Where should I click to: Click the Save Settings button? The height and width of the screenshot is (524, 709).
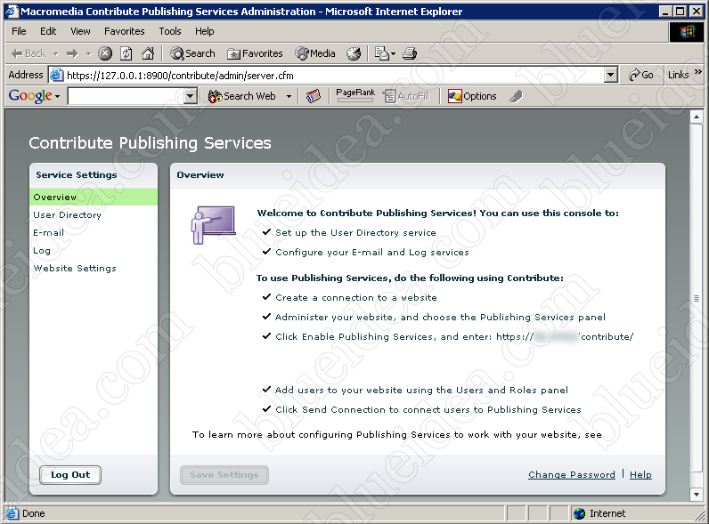pos(224,475)
